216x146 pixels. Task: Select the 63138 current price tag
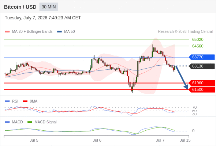click(x=202, y=66)
